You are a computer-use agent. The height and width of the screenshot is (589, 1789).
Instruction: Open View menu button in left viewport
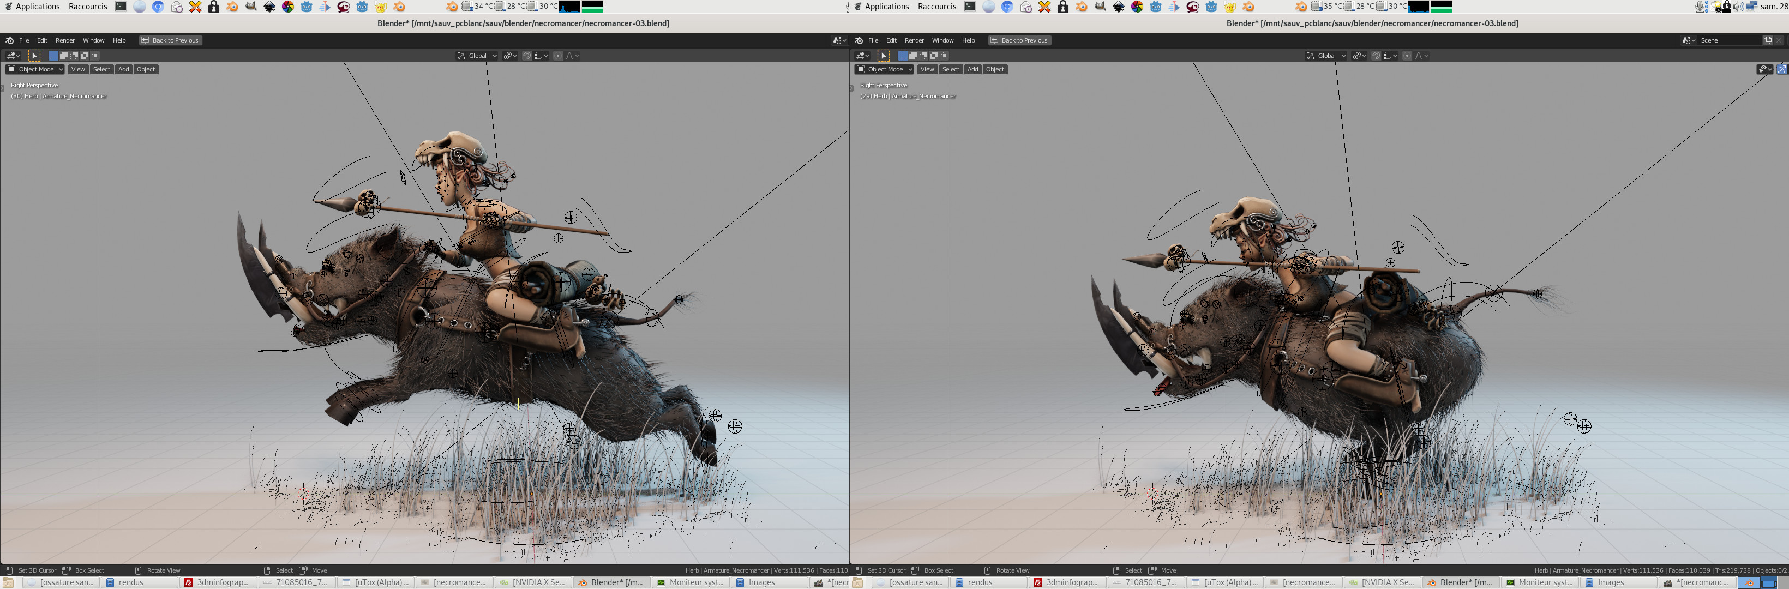78,69
